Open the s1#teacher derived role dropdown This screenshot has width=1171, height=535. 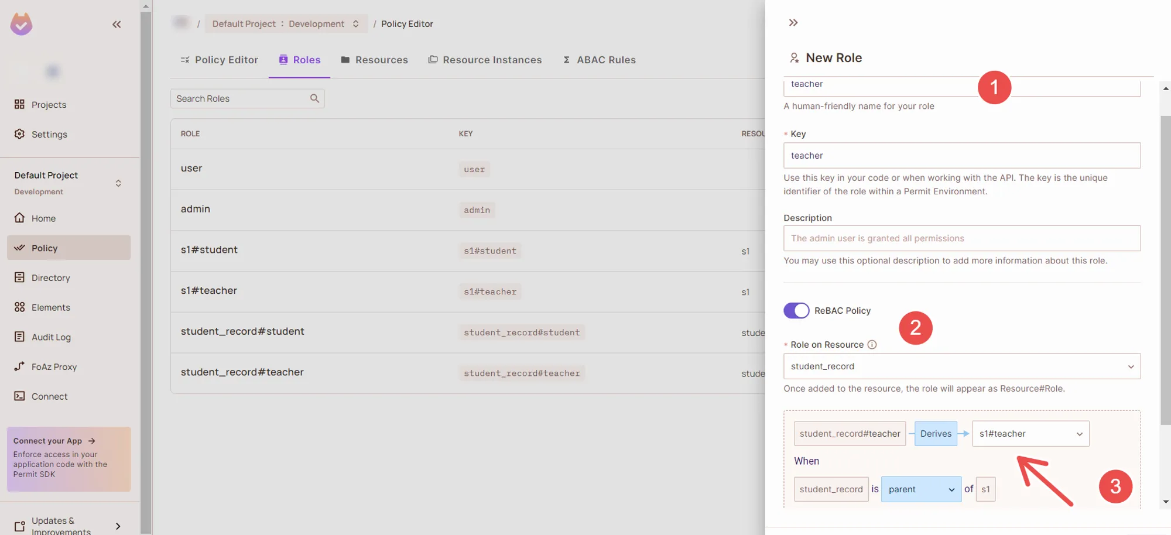pyautogui.click(x=1030, y=434)
